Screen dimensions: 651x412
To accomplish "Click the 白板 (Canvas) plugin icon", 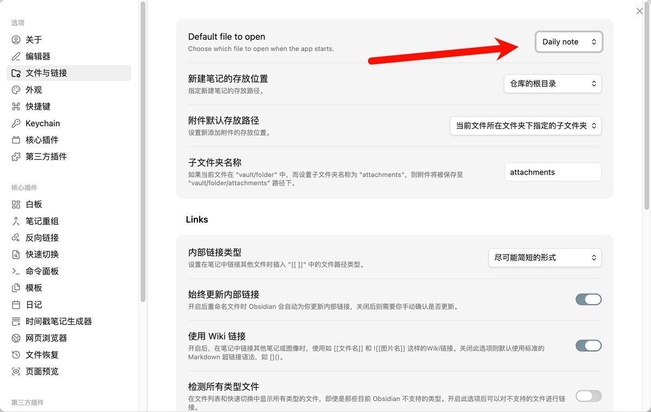I will 33,204.
